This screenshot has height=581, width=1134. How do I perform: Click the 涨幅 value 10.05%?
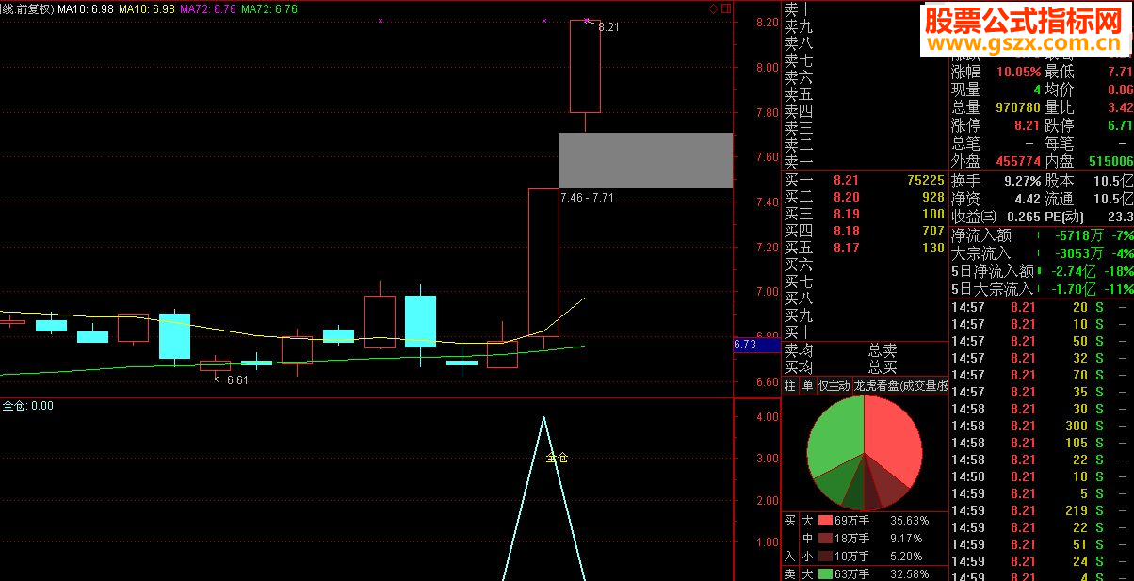pyautogui.click(x=1018, y=72)
